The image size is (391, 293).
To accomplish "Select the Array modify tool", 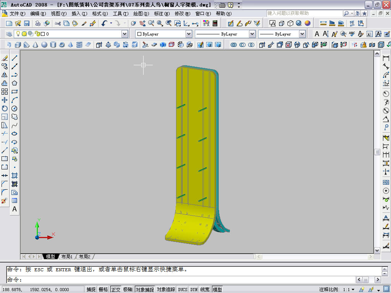I will pyautogui.click(x=5, y=92).
